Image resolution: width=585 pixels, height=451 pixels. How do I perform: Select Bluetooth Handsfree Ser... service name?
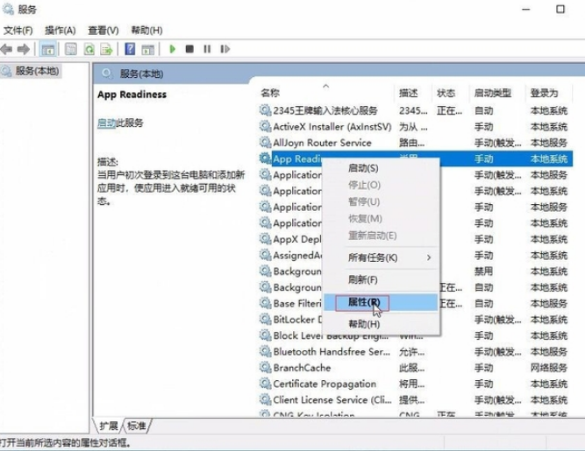(332, 352)
